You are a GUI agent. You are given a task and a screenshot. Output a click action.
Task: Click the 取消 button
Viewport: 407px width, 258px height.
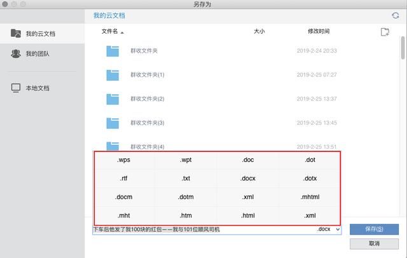[x=374, y=243]
